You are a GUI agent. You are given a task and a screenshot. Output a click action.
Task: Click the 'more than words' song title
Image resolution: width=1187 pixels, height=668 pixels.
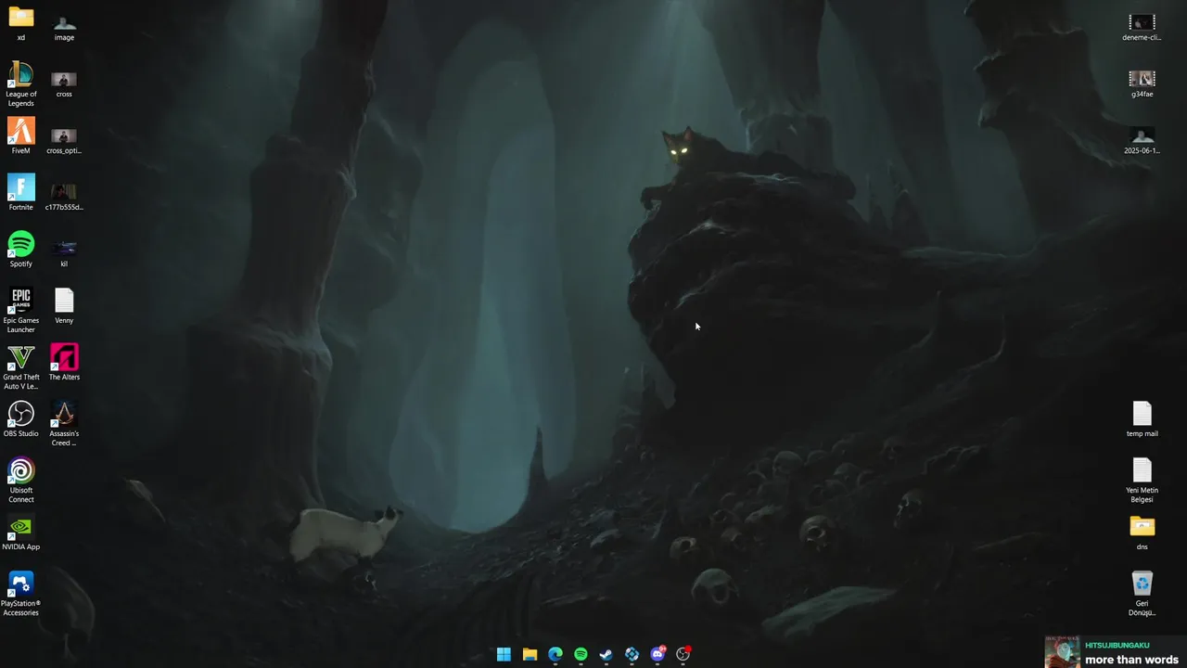[1131, 660]
